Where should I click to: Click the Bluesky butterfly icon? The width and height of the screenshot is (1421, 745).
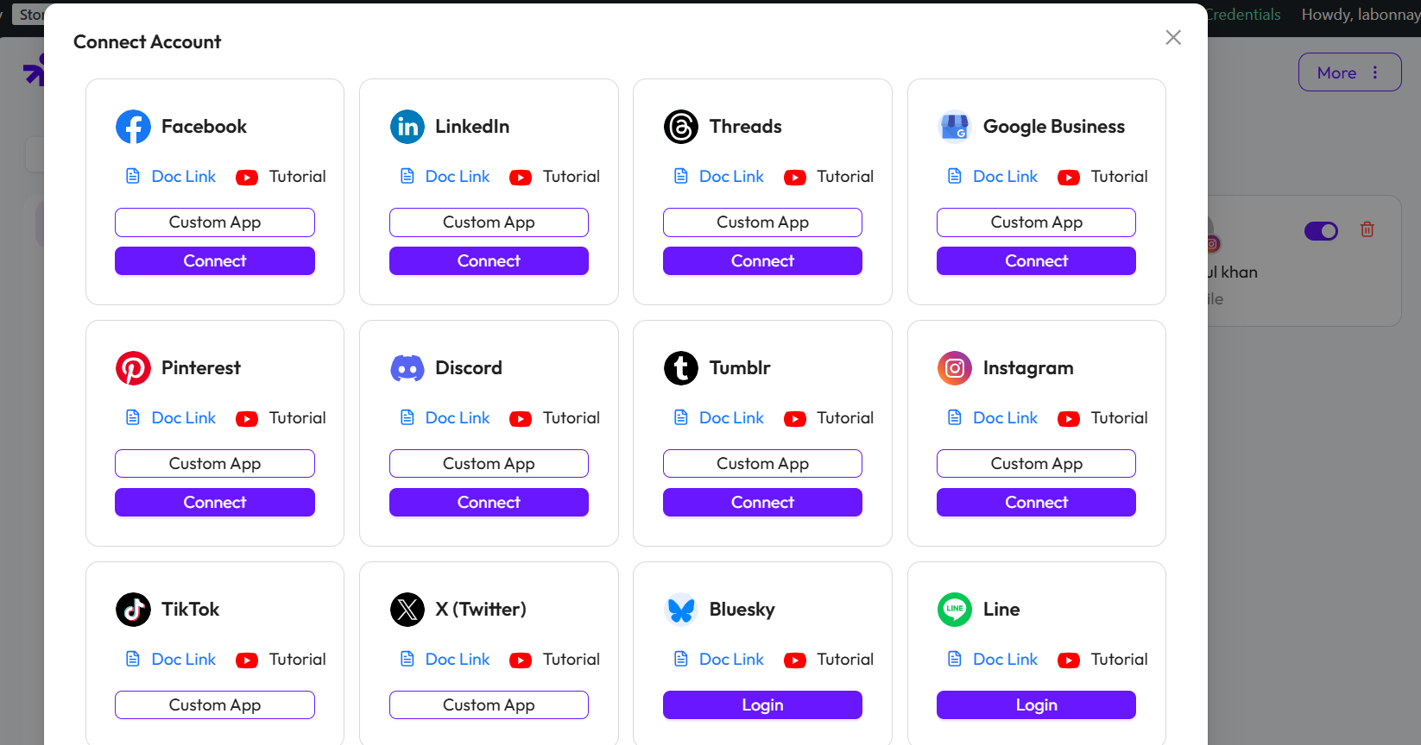681,610
